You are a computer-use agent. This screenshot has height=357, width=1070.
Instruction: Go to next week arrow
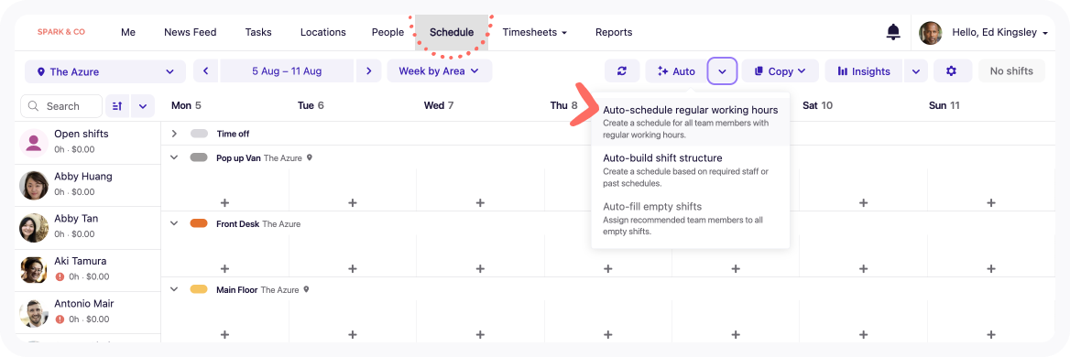pyautogui.click(x=368, y=70)
